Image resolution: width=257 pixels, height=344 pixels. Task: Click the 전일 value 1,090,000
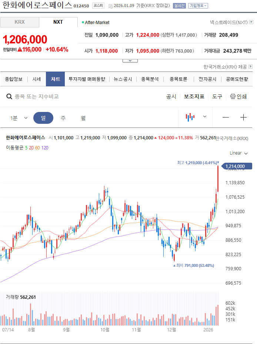click(x=107, y=35)
